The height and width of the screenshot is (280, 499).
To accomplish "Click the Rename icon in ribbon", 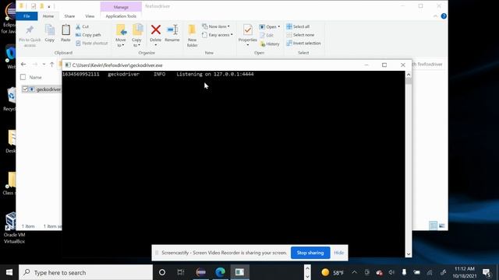I will click(172, 30).
